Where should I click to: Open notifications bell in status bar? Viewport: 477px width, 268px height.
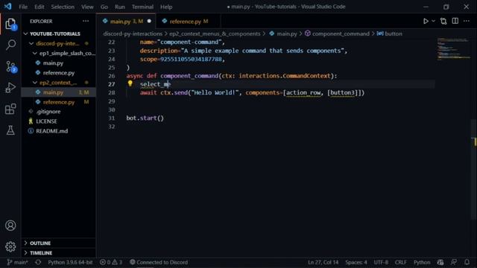click(467, 262)
